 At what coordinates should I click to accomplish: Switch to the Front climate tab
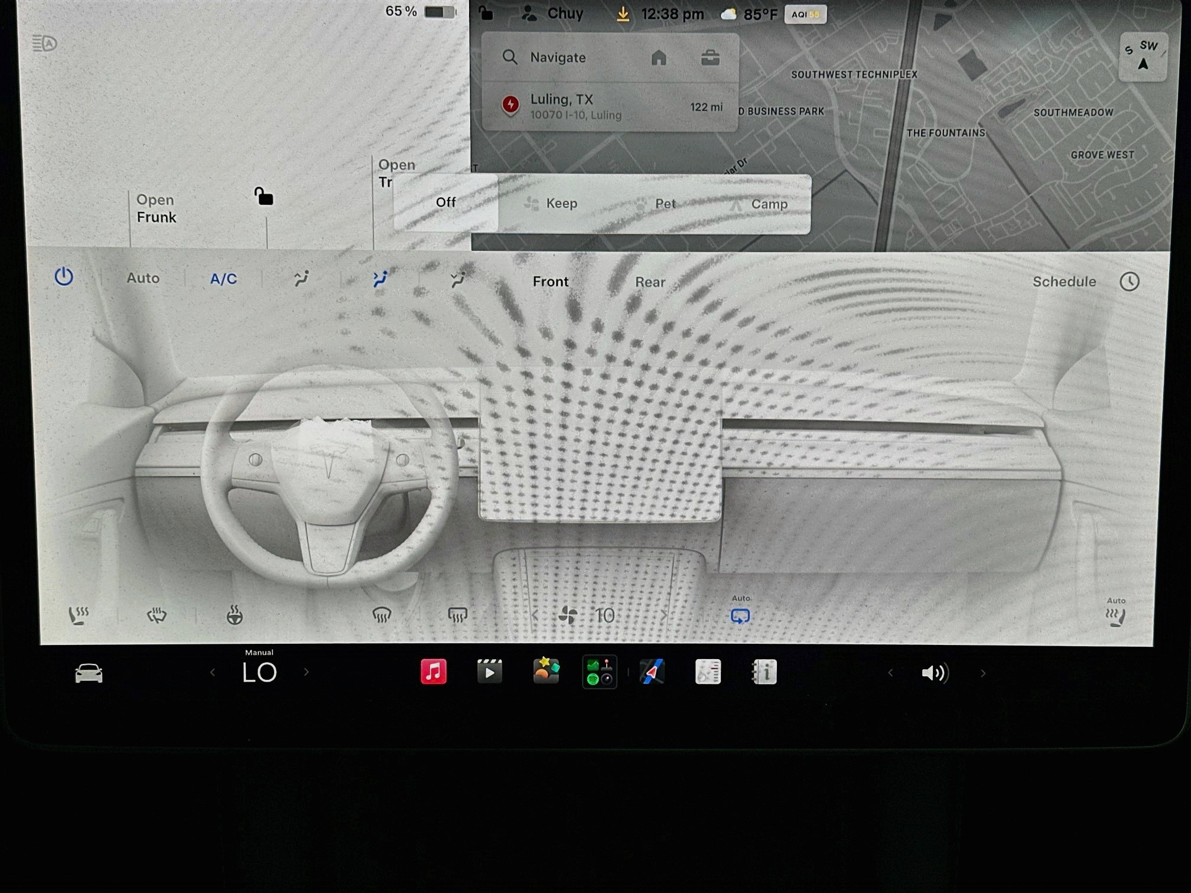(551, 282)
